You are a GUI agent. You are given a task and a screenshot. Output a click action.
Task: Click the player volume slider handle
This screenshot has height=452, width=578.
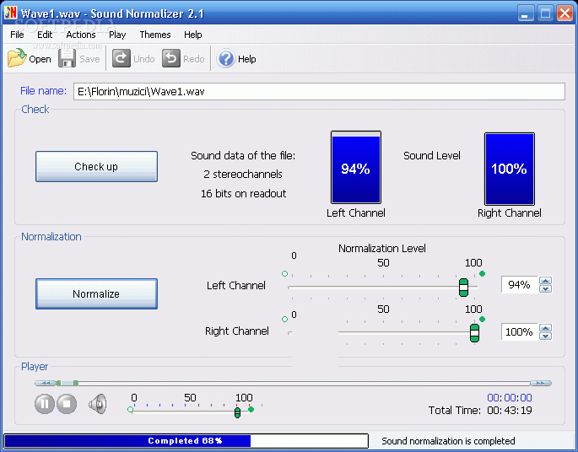[x=237, y=412]
